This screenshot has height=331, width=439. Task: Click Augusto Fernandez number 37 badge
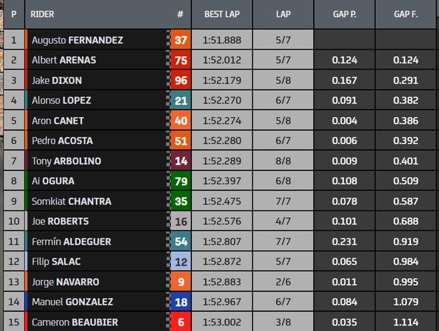pyautogui.click(x=181, y=40)
